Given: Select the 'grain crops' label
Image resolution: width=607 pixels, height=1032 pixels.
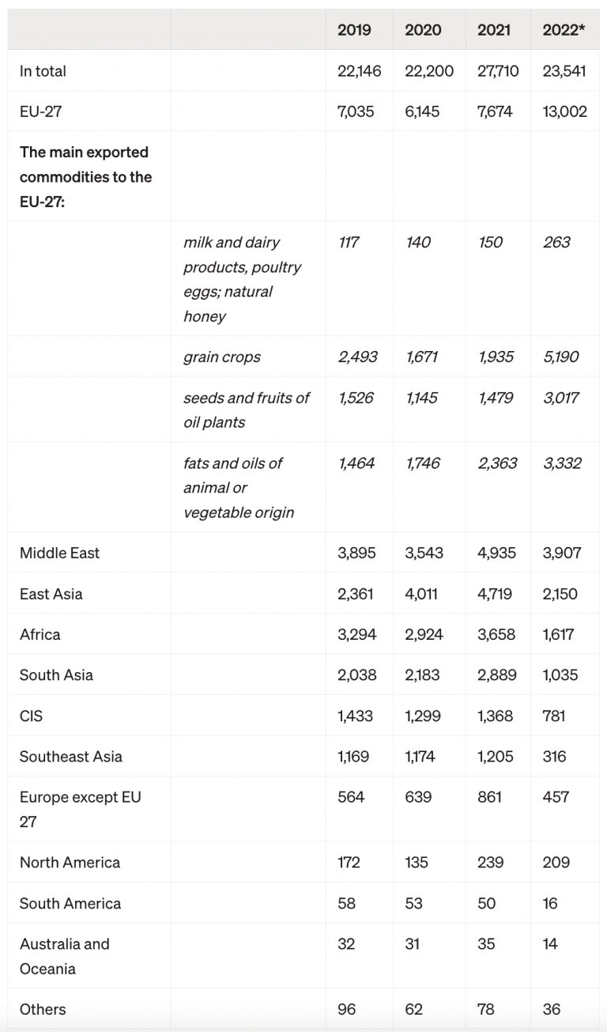Looking at the screenshot, I should tap(221, 357).
